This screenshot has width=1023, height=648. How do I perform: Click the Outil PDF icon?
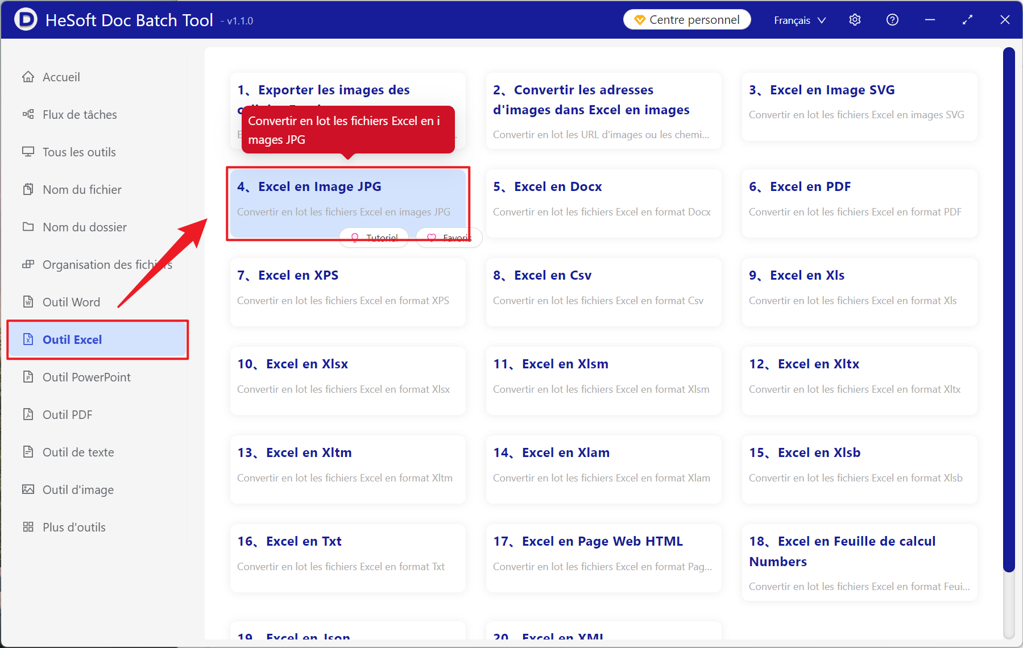[x=28, y=414]
